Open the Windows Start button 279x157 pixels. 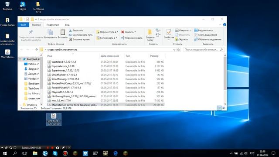point(5,153)
